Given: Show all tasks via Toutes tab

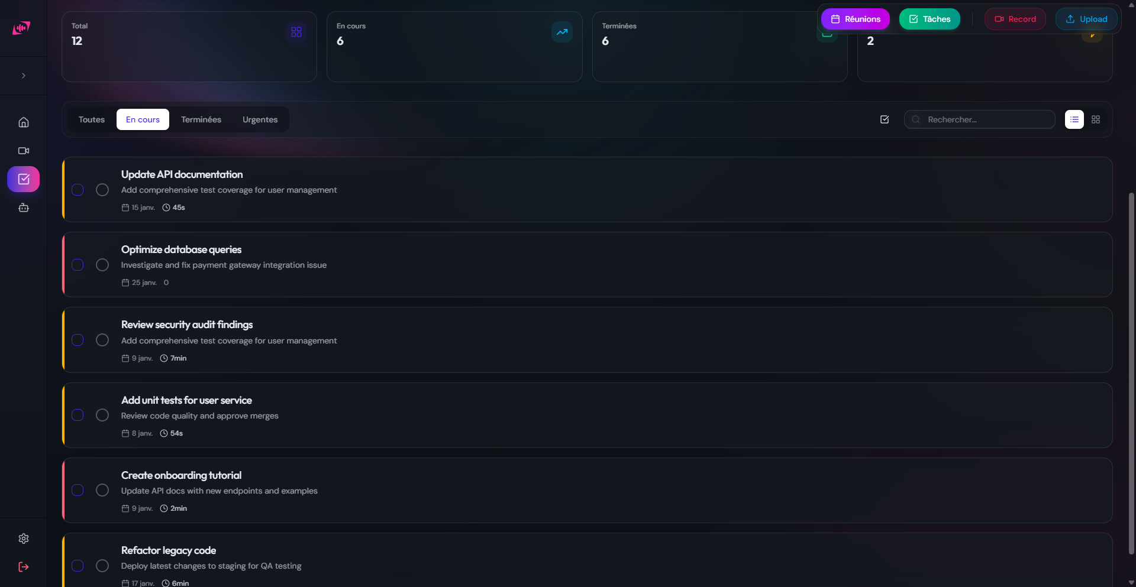Looking at the screenshot, I should pyautogui.click(x=92, y=119).
